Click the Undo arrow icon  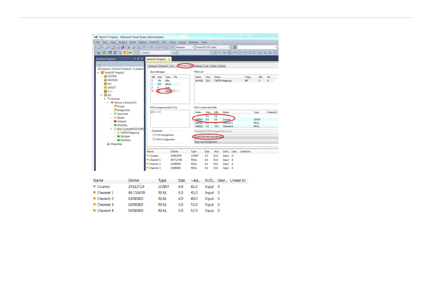[144, 47]
